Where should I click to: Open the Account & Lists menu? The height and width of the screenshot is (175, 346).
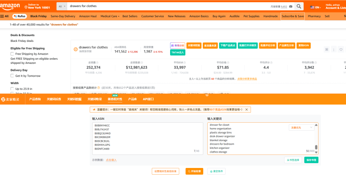(336, 6)
